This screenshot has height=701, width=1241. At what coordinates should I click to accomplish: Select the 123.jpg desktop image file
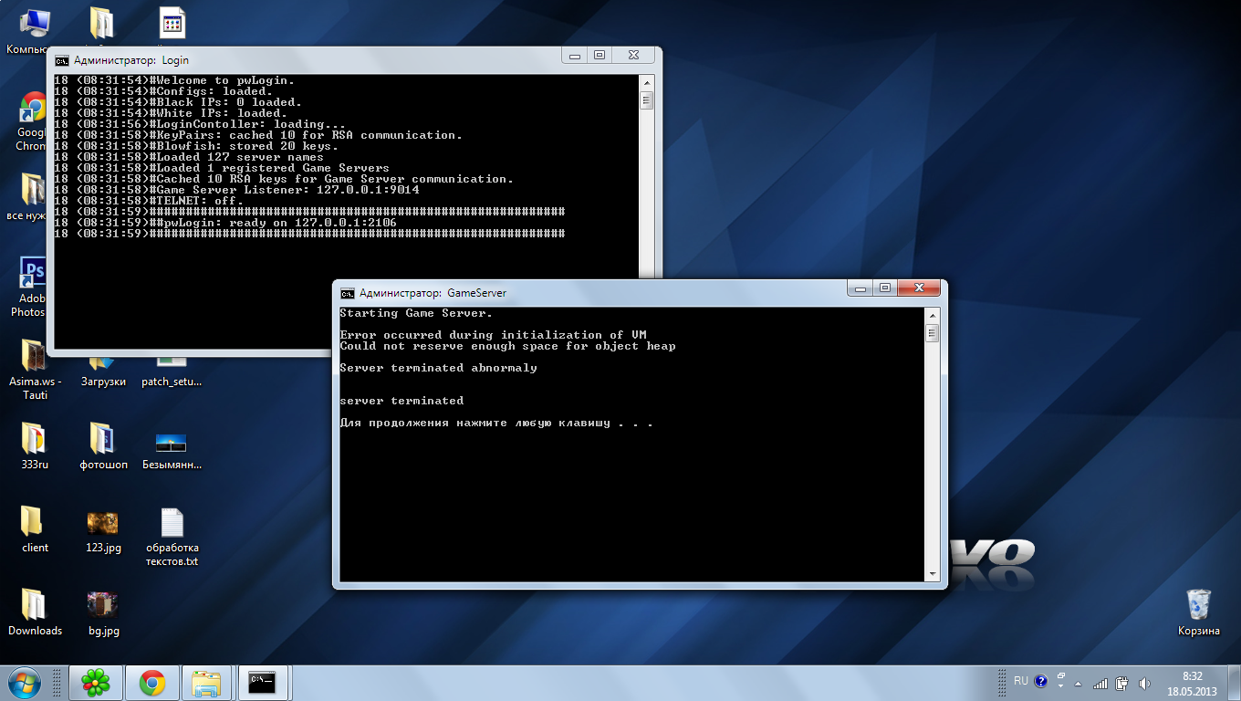pos(103,524)
